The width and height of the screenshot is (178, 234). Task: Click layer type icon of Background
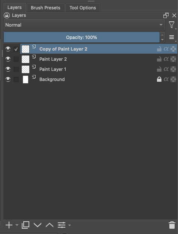click(x=34, y=77)
